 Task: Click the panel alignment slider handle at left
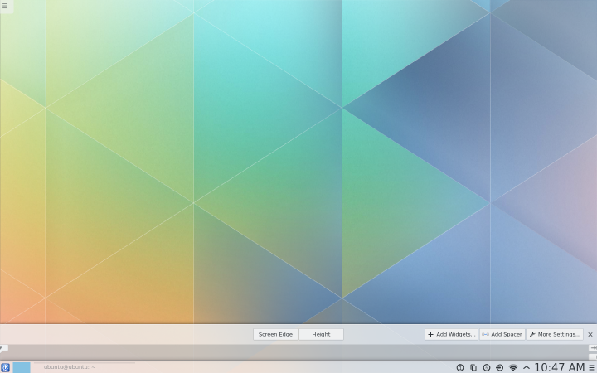point(4,348)
